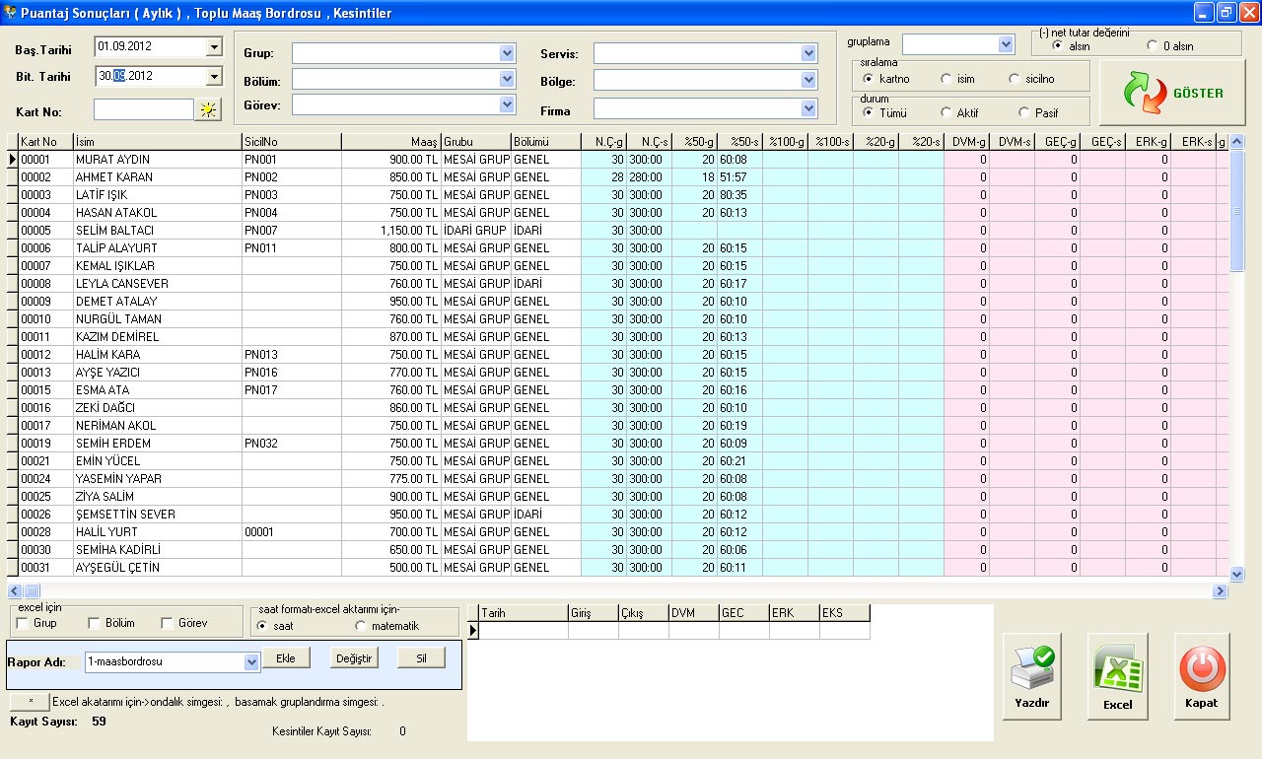
Task: Open the Rapor Adı dropdown
Action: tap(250, 662)
